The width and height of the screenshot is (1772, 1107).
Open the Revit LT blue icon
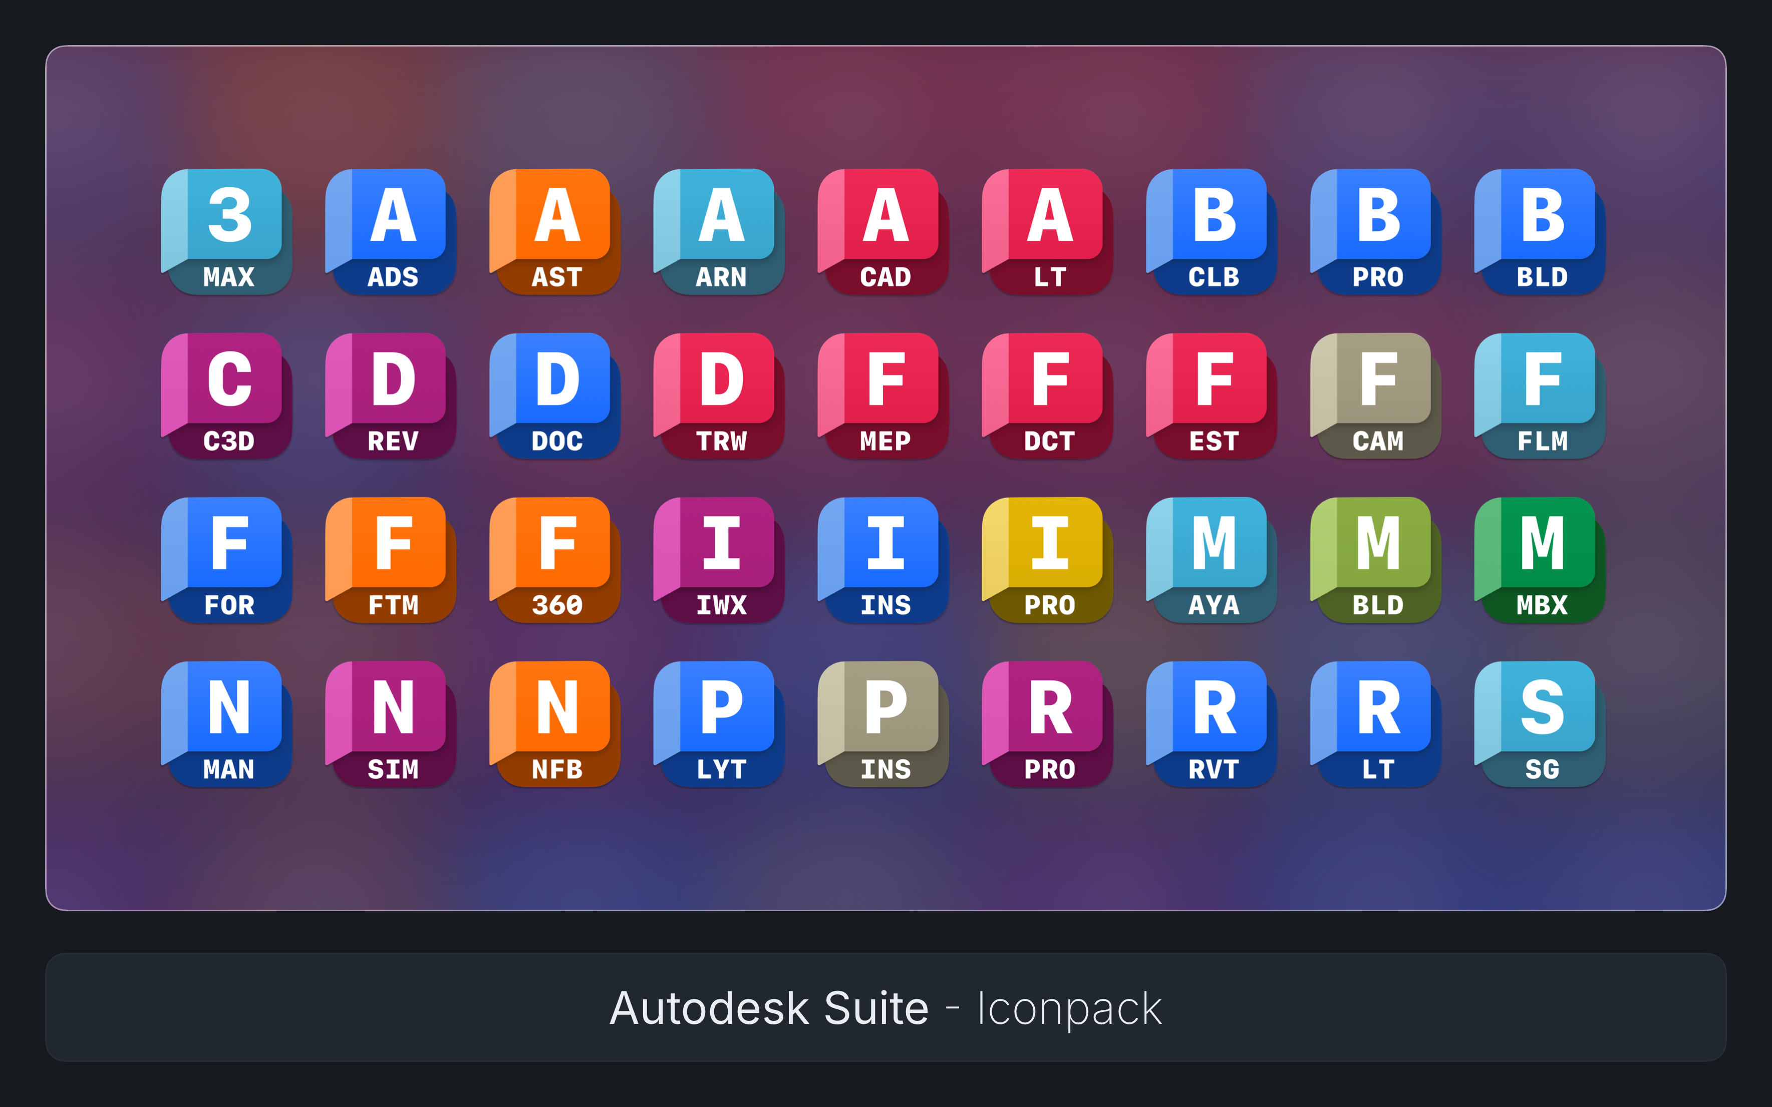click(x=1375, y=723)
